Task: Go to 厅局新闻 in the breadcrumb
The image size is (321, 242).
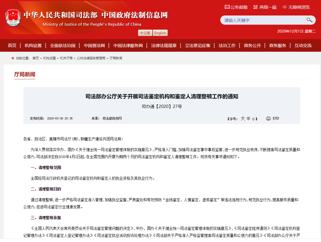Action: coord(116,58)
